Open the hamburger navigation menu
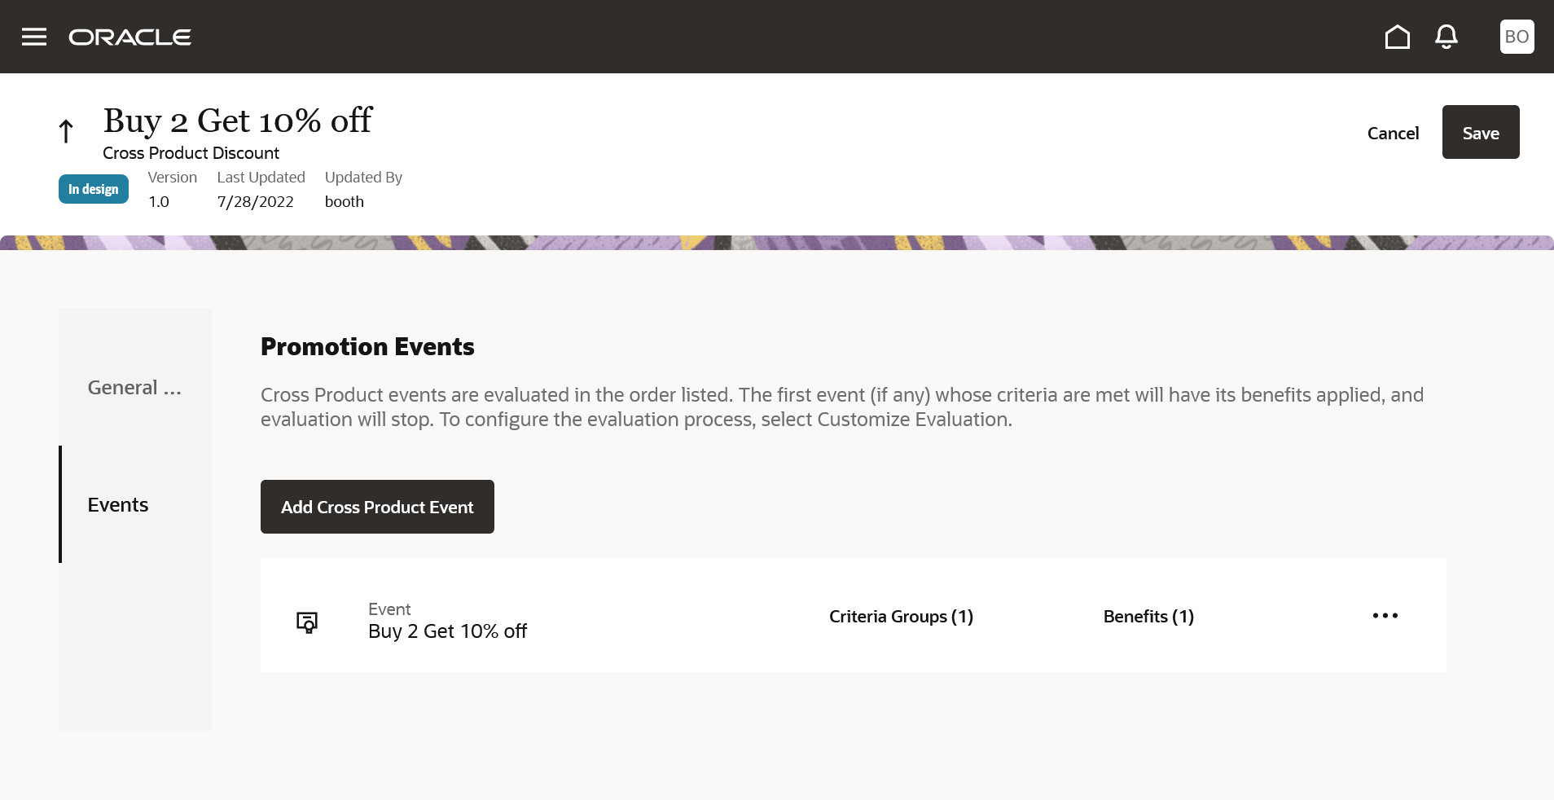This screenshot has width=1554, height=800. 34,37
